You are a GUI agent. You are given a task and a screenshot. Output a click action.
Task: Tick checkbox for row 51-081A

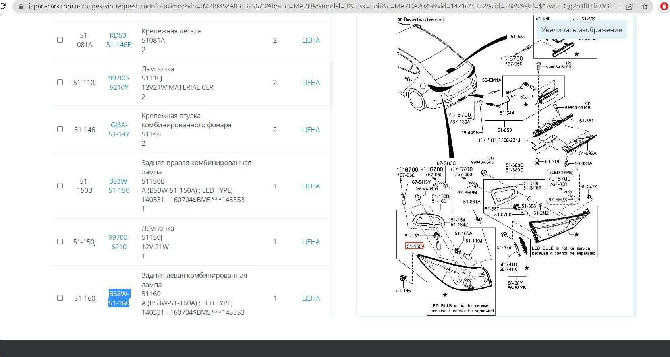[60, 40]
